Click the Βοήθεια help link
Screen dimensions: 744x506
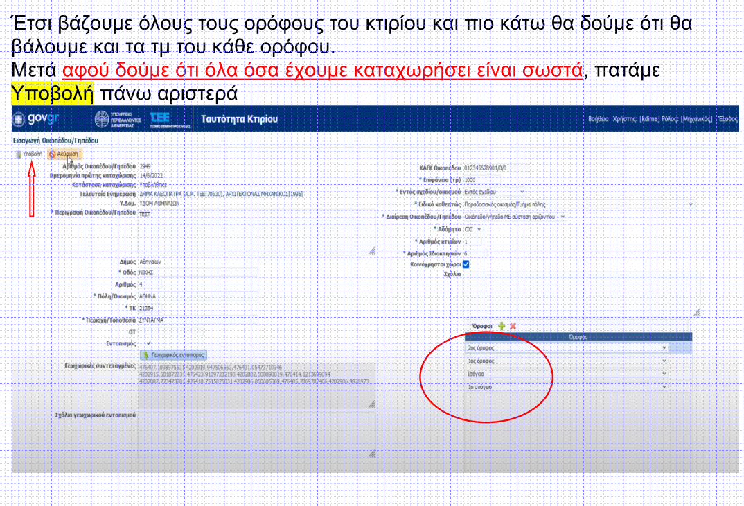pos(598,119)
